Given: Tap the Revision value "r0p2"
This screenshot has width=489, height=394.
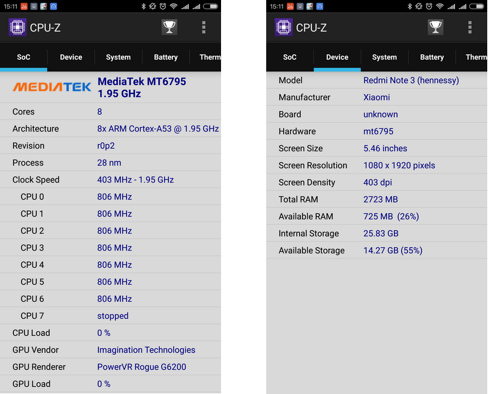Looking at the screenshot, I should pyautogui.click(x=106, y=146).
